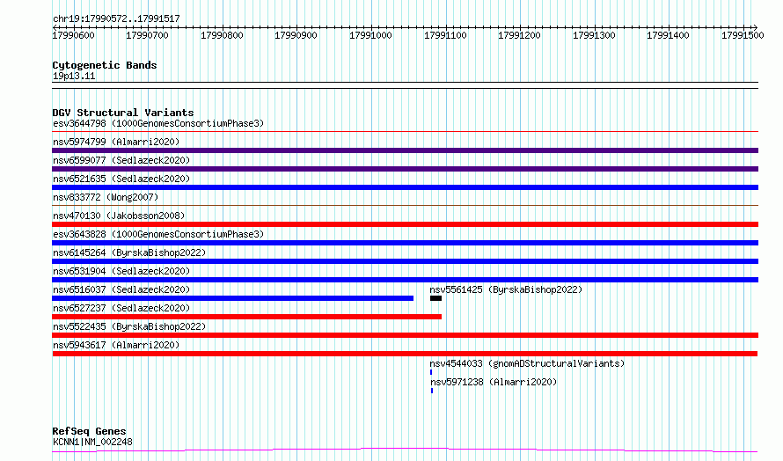This screenshot has height=461, width=783.
Task: Open gene label KCNN1|NM_002248
Action: pos(92,442)
